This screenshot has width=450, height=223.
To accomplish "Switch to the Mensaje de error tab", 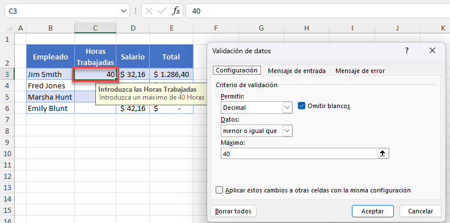I will [x=360, y=71].
